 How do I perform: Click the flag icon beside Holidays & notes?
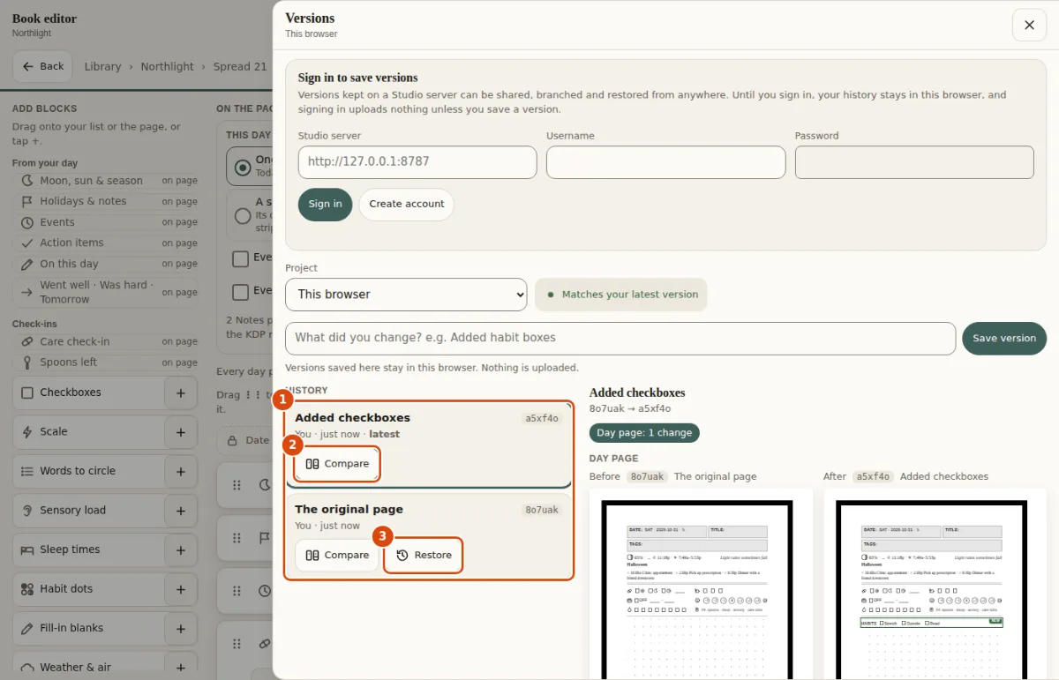pyautogui.click(x=26, y=201)
